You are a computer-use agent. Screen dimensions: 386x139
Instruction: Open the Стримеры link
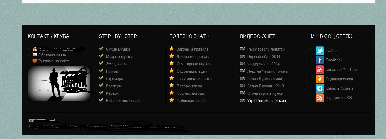[115, 79]
